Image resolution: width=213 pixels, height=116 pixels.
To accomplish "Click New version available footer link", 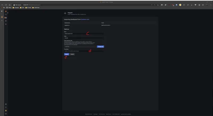I will [x=126, y=114].
